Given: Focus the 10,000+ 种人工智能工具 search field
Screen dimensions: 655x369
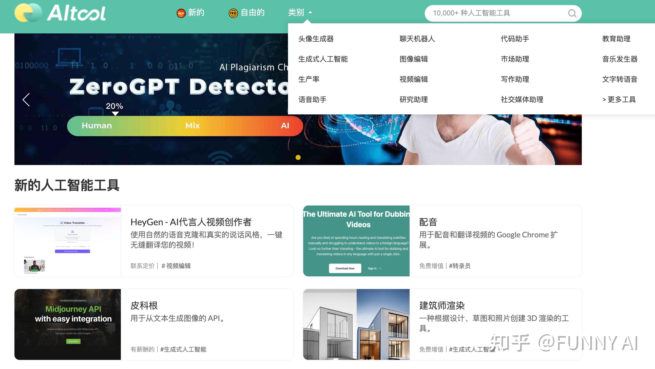Looking at the screenshot, I should pos(503,13).
